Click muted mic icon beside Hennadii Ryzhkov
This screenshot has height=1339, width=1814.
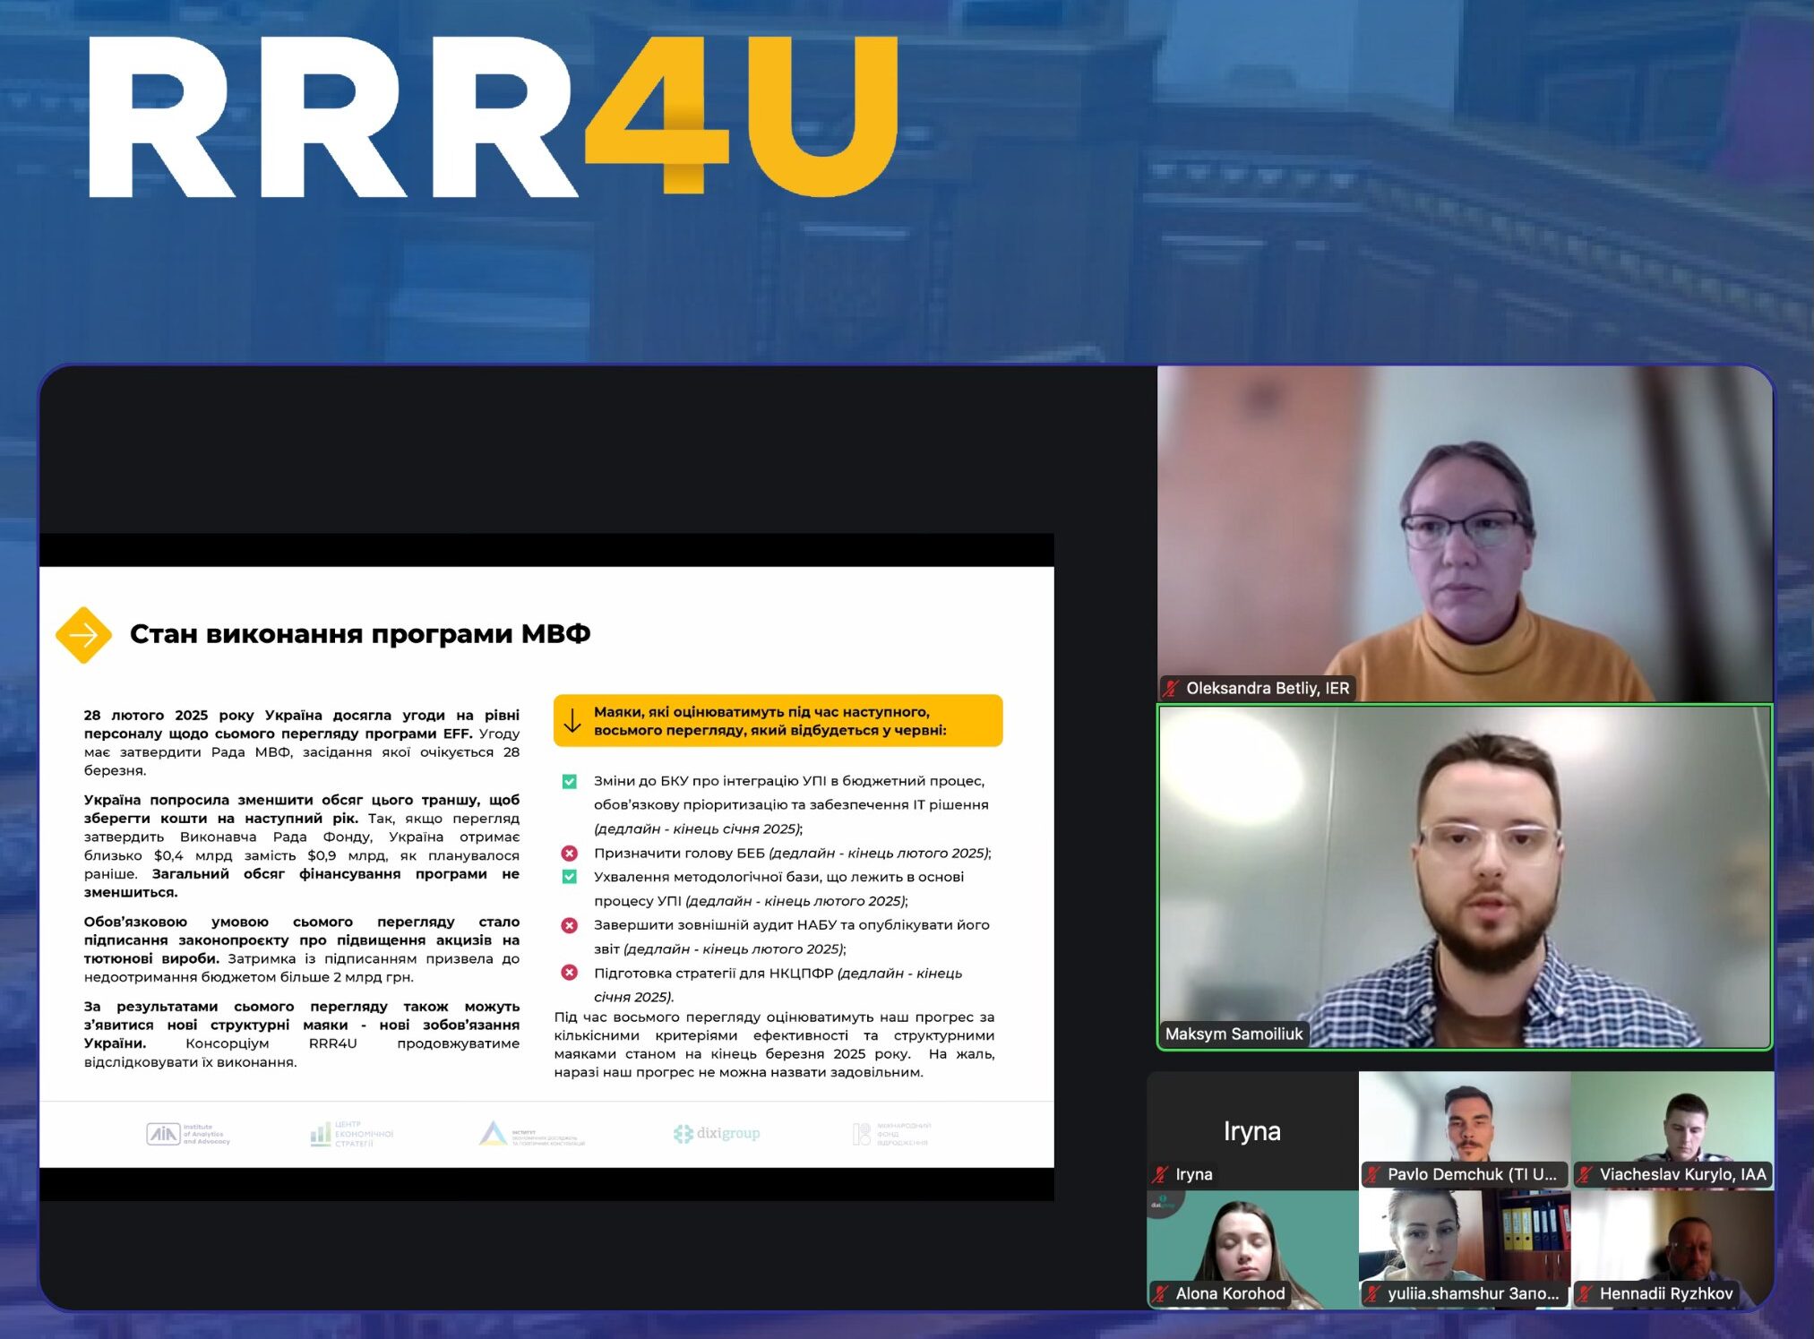coord(1585,1293)
